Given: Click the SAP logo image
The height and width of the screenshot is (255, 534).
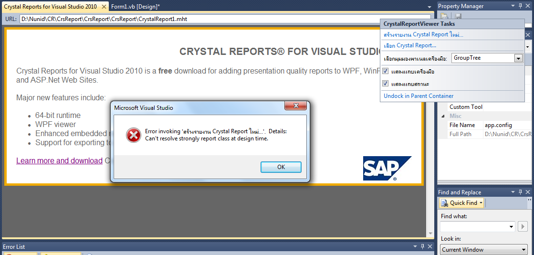Looking at the screenshot, I should pyautogui.click(x=387, y=168).
